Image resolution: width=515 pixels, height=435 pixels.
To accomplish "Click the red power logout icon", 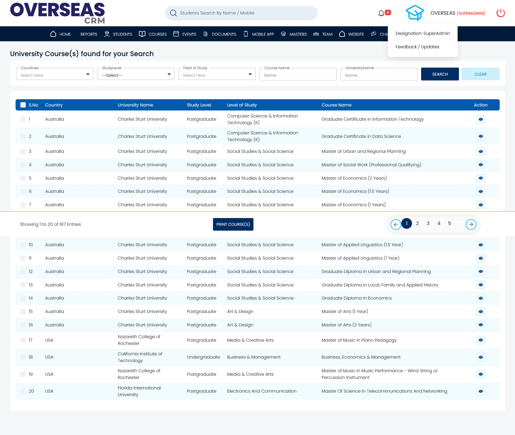I will (501, 13).
